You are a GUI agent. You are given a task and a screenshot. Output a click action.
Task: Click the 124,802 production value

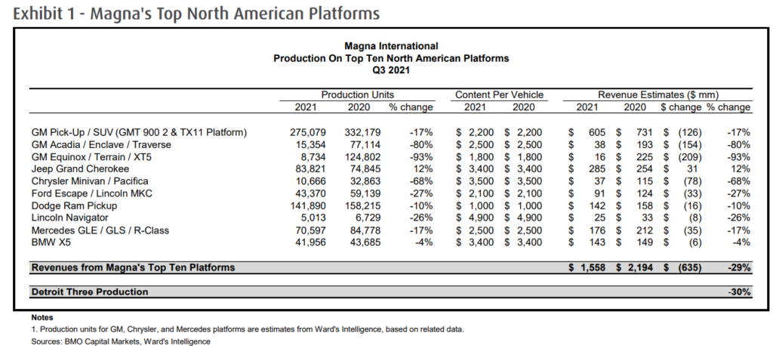(362, 157)
